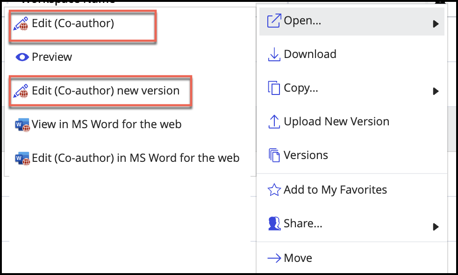Viewport: 458px width, 275px height.
Task: Click the Move arrow icon
Action: (273, 258)
